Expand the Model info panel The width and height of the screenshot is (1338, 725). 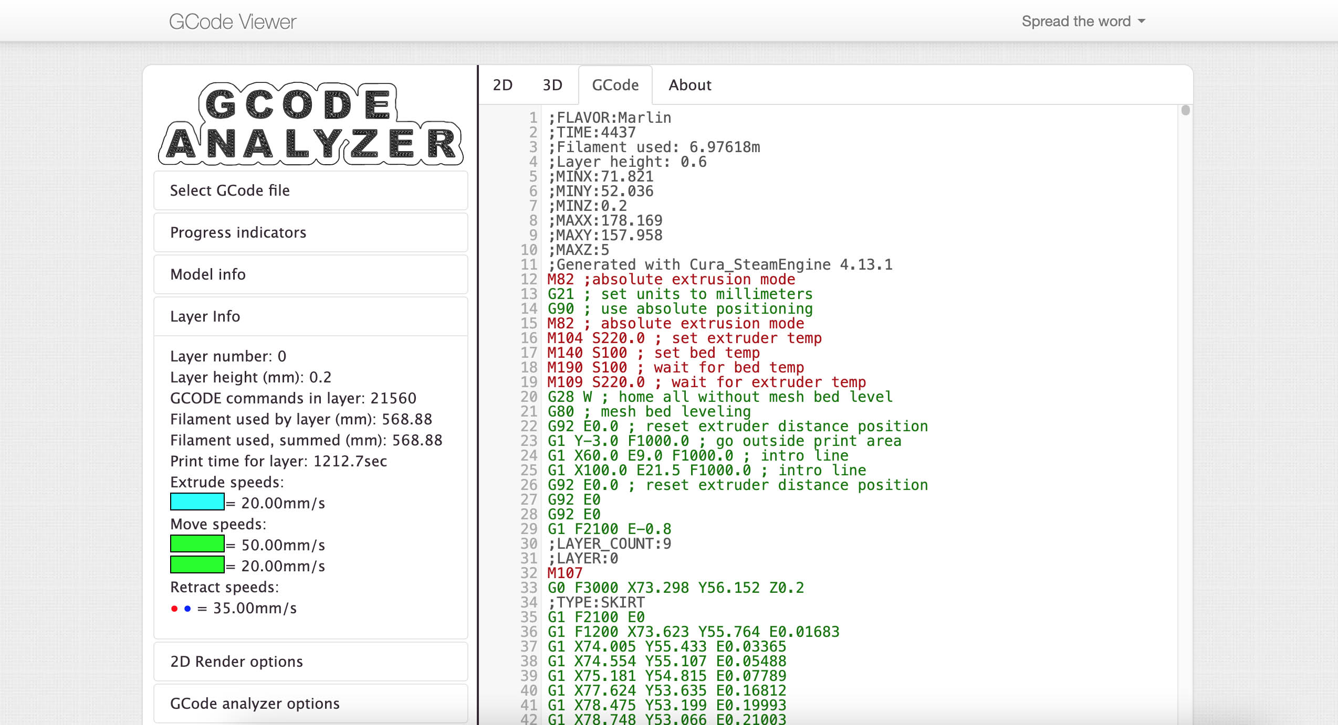(x=312, y=274)
